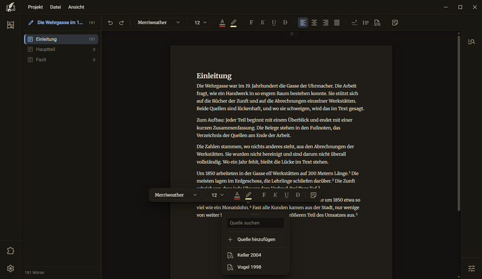This screenshot has width=482, height=279.
Task: Select align left
Action: click(x=303, y=23)
